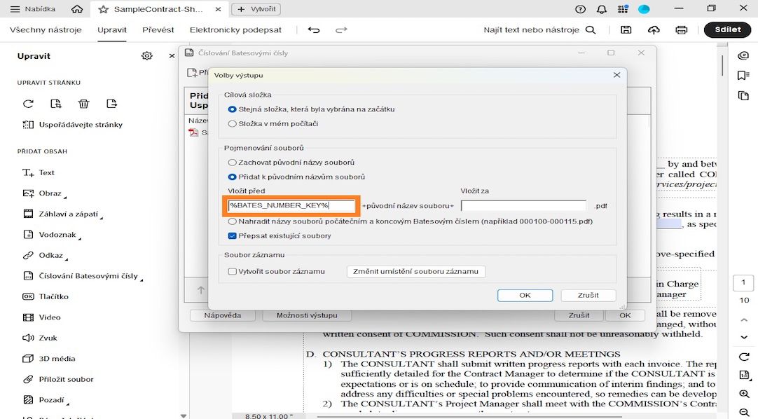Select the Video tool

tap(42, 317)
